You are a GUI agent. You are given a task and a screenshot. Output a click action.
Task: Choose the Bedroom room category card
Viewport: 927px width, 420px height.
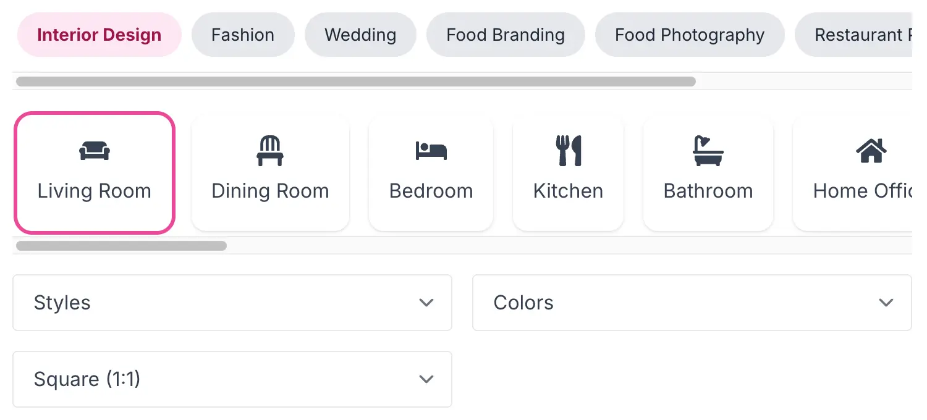431,173
